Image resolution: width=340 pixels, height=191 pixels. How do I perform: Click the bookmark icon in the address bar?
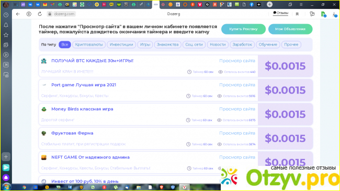pyautogui.click(x=297, y=14)
